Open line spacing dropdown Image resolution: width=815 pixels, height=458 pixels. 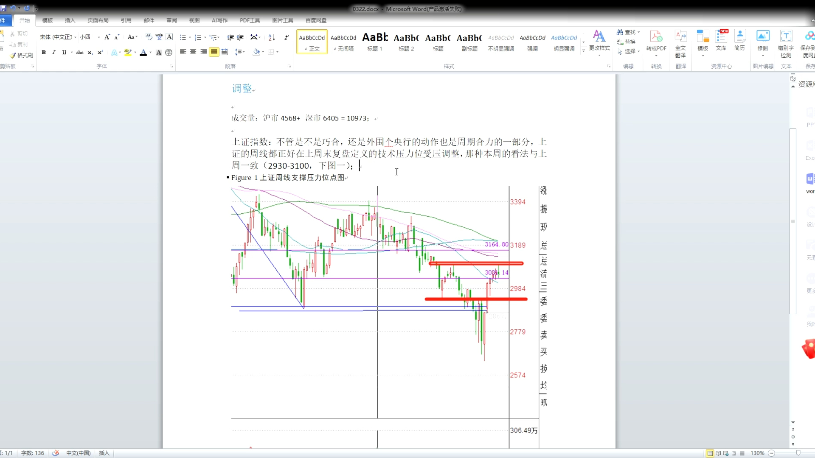click(x=240, y=52)
